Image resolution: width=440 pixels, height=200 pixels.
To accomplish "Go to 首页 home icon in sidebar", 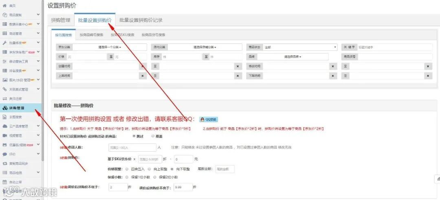I will (4, 6).
